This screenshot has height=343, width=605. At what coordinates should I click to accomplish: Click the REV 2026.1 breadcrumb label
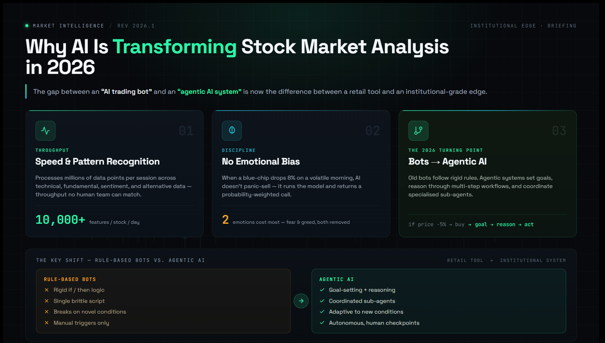tap(136, 26)
